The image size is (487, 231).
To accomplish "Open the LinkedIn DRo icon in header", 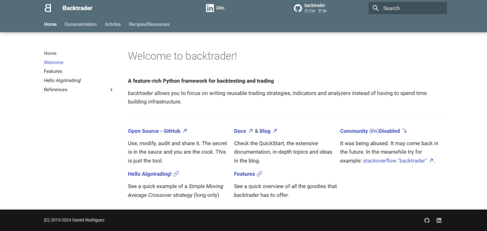I will click(x=210, y=8).
